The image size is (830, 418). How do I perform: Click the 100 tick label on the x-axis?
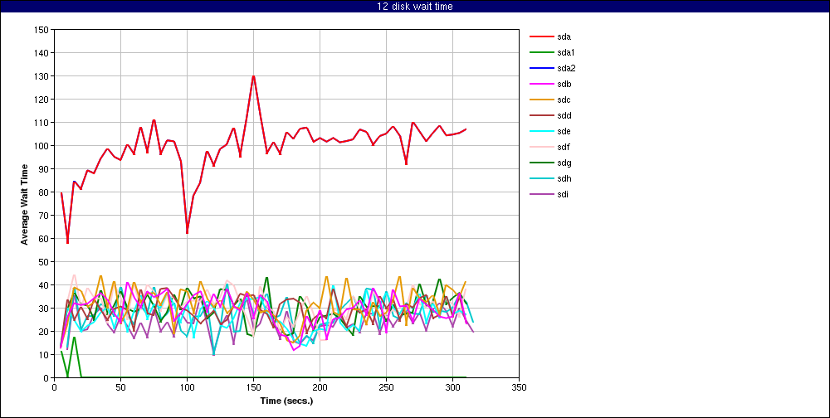click(187, 386)
